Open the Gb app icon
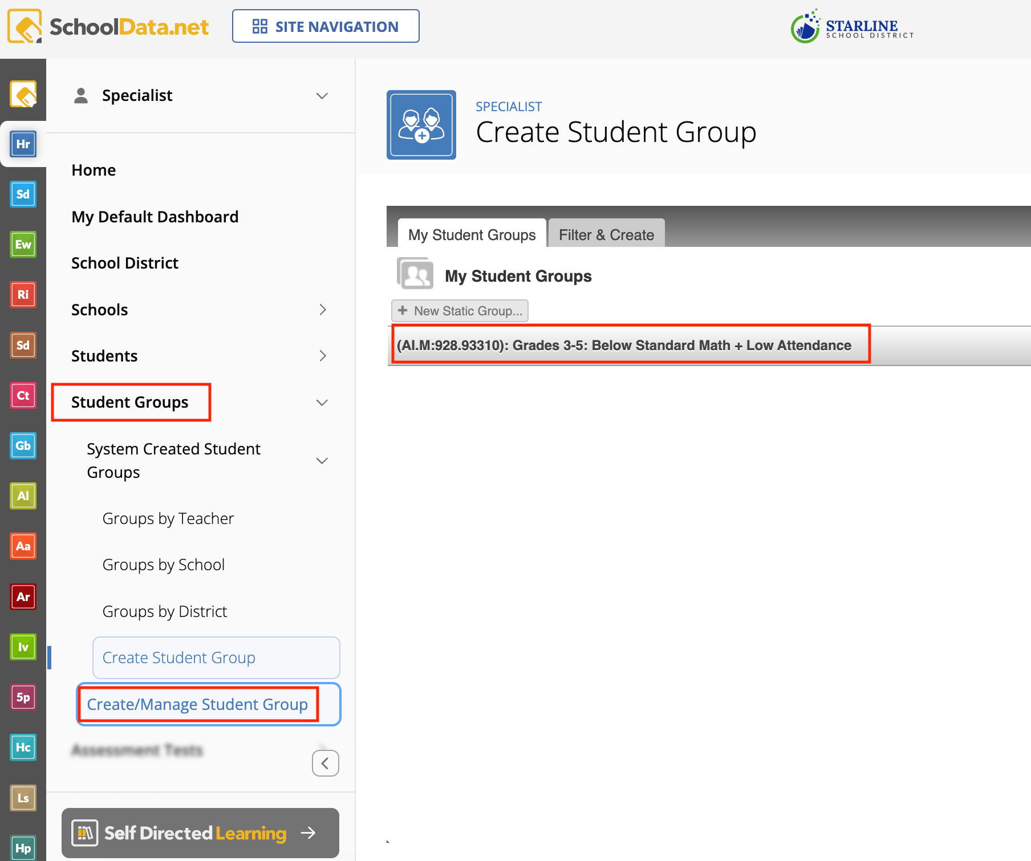1031x861 pixels. [x=23, y=445]
